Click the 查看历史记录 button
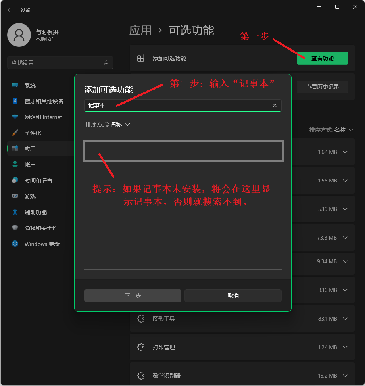The height and width of the screenshot is (386, 365). [322, 87]
